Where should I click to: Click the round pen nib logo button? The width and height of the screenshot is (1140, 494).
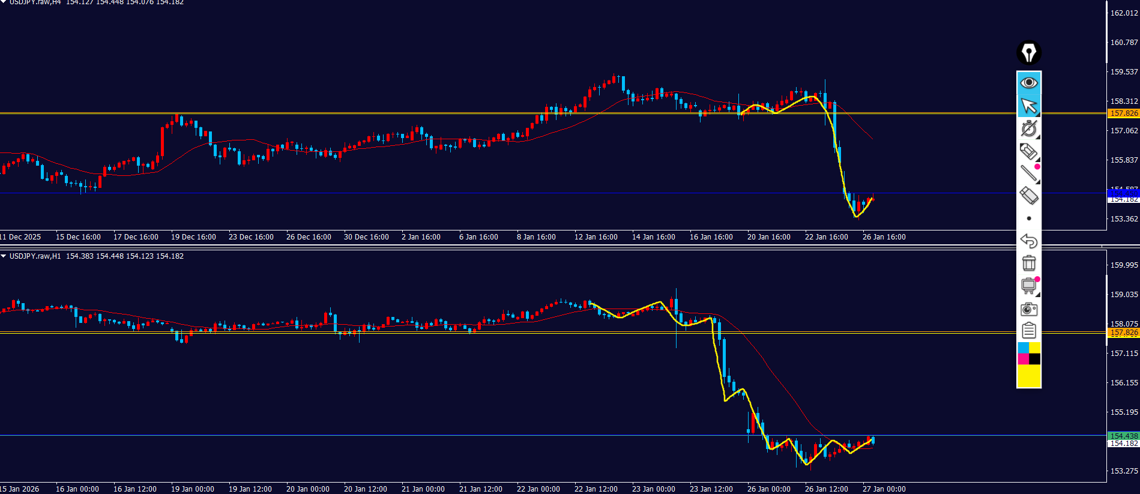tap(1028, 53)
